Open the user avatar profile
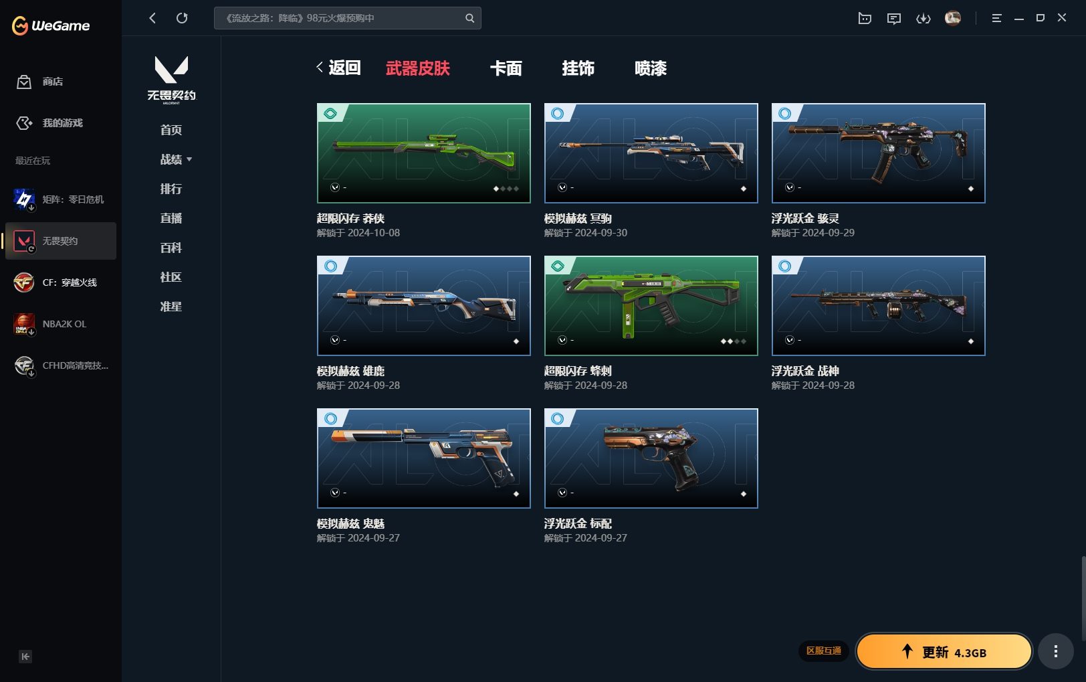 point(953,18)
